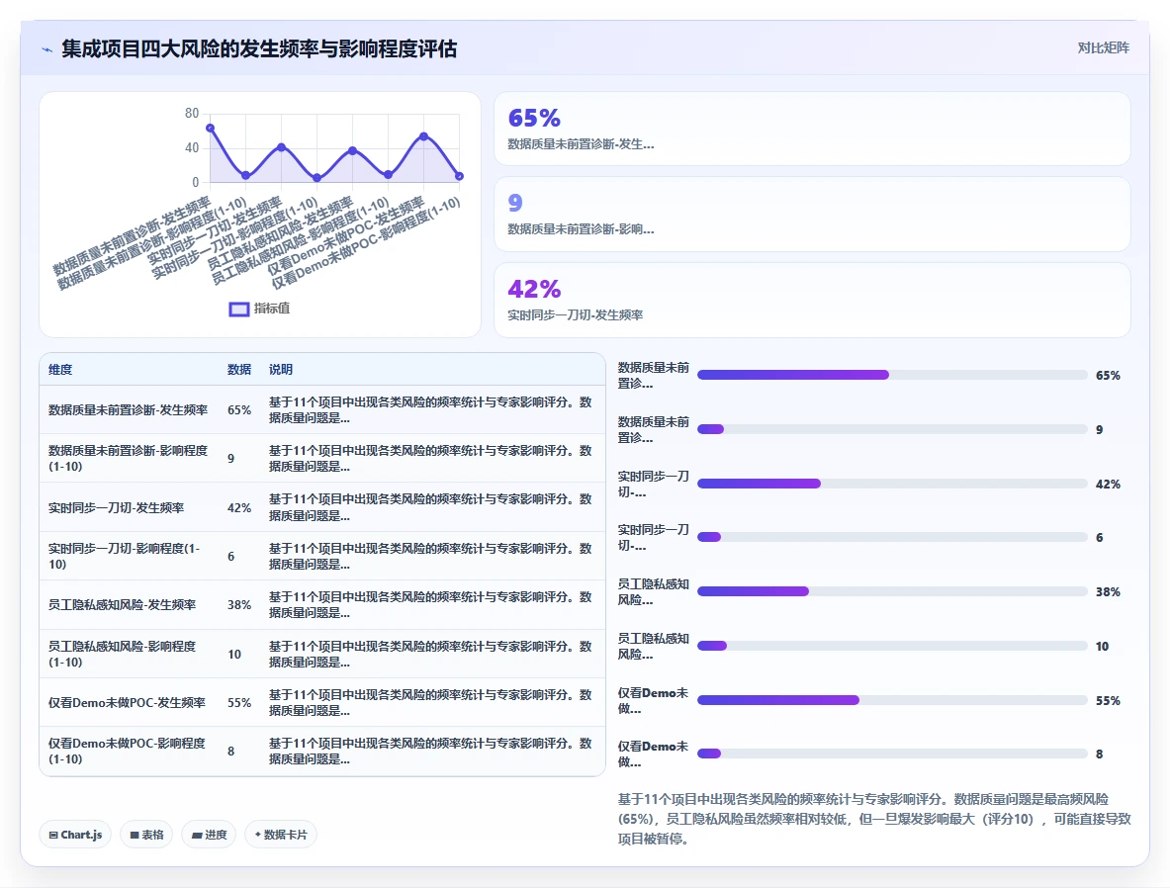Click the progress bar valued 9

click(892, 429)
